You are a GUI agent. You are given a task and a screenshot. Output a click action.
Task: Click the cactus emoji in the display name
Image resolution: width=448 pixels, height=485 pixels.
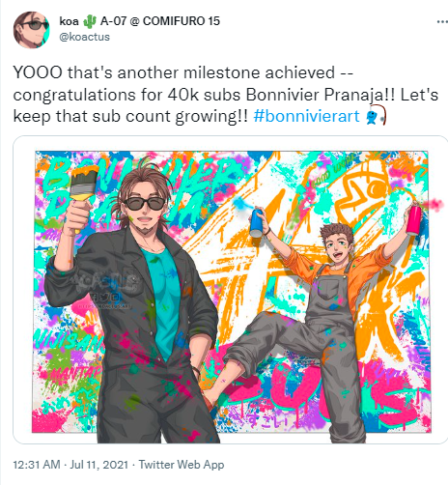point(90,21)
